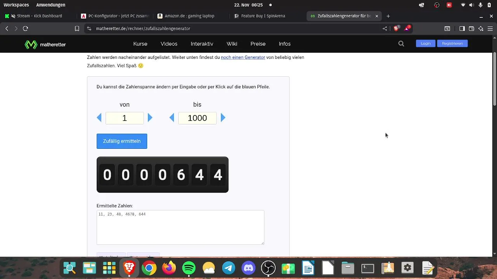Open the Brave Rewards triangle icon
This screenshot has height=279, width=497.
407,28
